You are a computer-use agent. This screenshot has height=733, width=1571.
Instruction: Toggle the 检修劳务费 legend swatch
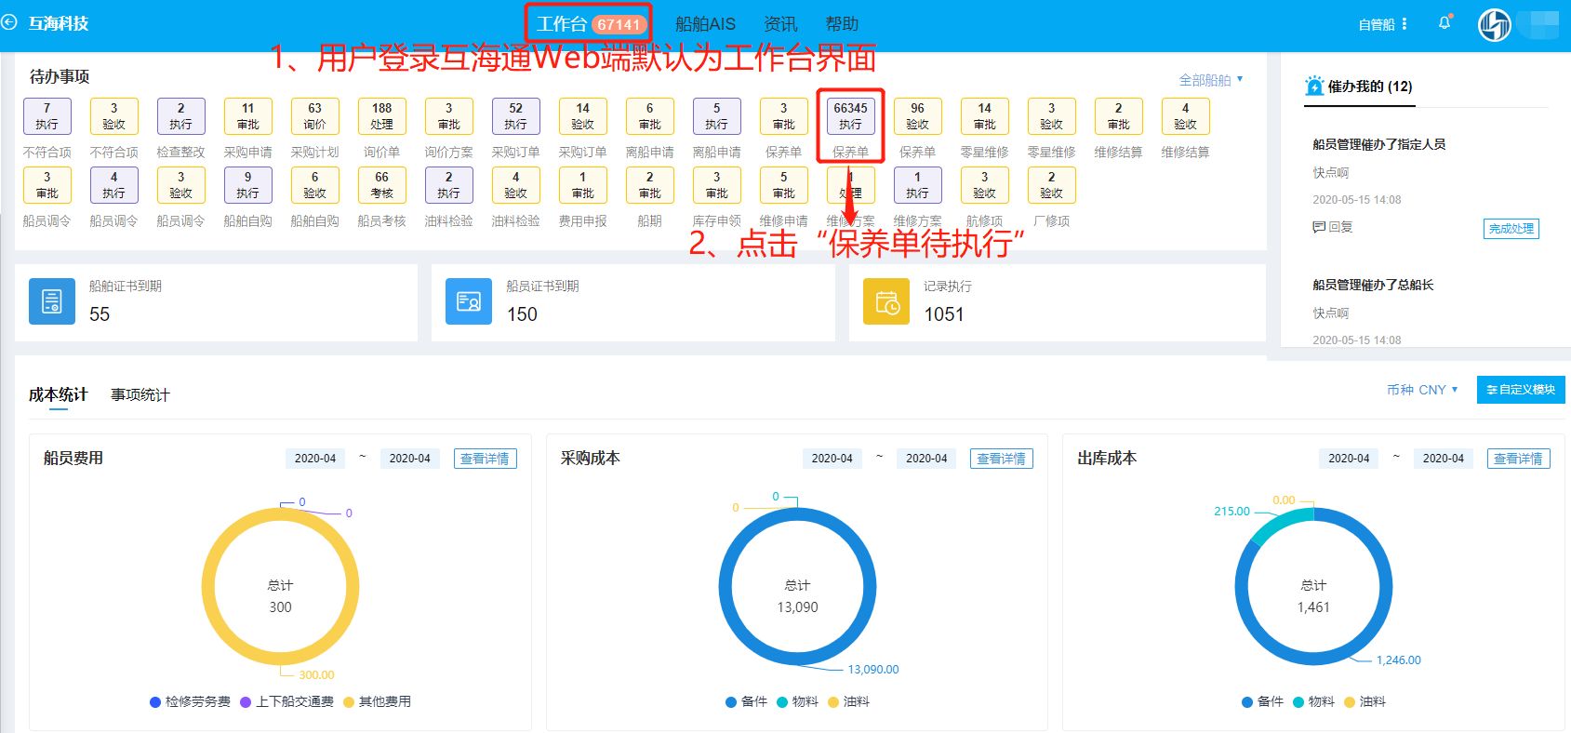click(155, 702)
